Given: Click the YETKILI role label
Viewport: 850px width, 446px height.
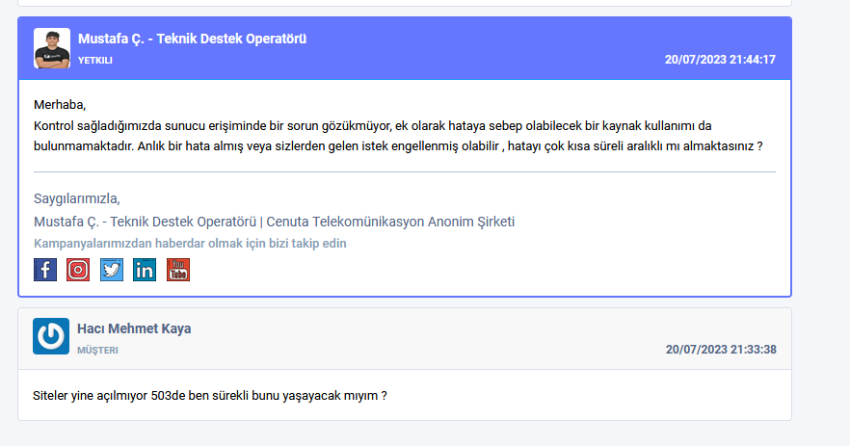Looking at the screenshot, I should [95, 61].
